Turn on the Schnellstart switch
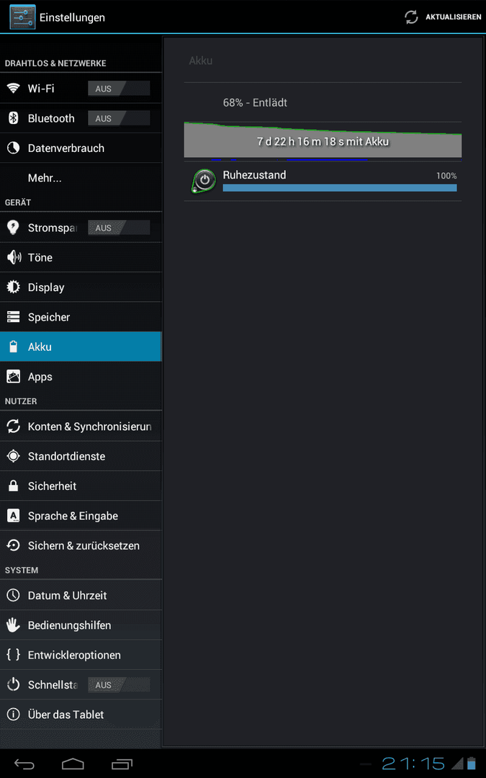Image resolution: width=486 pixels, height=778 pixels. (x=119, y=685)
